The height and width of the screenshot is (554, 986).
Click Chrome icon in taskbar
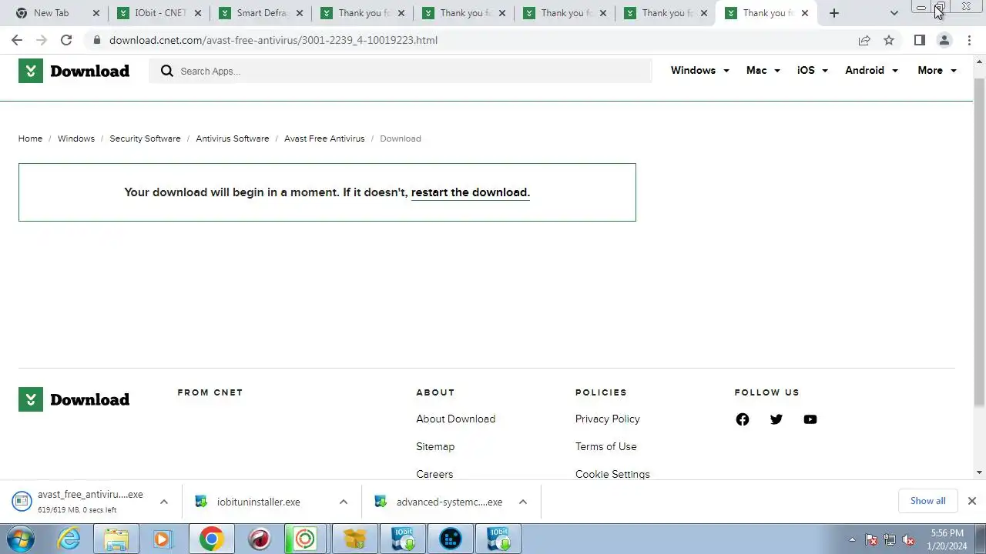point(211,539)
